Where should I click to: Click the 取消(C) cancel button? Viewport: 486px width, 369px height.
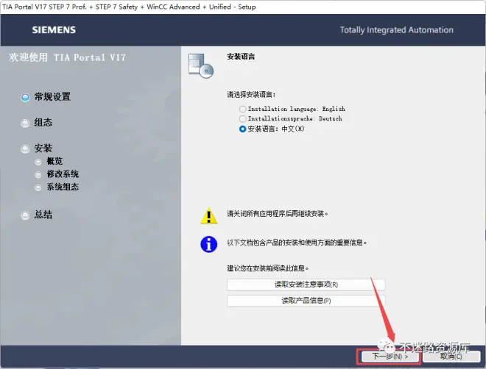pyautogui.click(x=451, y=357)
